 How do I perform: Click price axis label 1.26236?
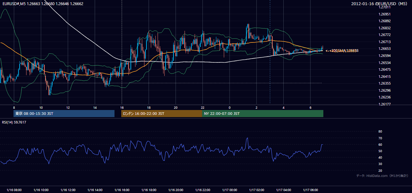[x=384, y=97]
